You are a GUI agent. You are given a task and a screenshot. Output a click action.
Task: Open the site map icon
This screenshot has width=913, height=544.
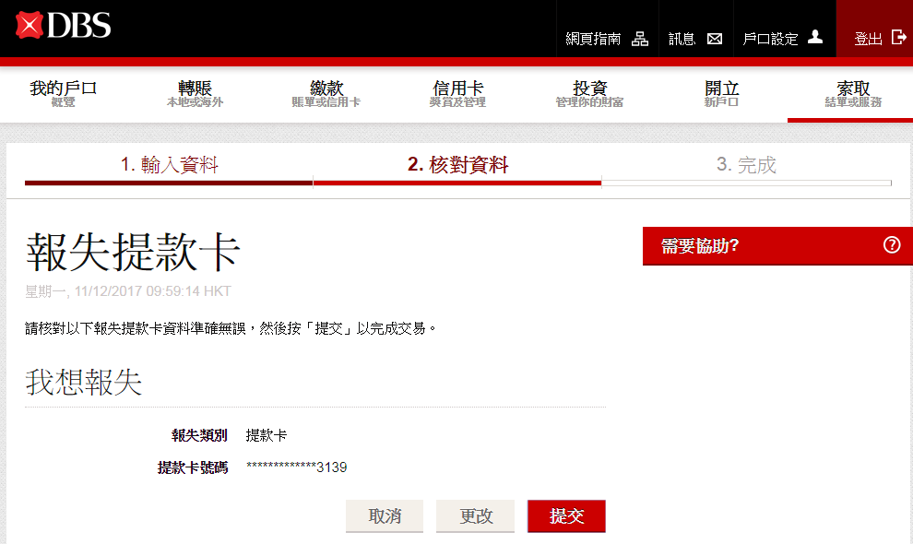639,39
